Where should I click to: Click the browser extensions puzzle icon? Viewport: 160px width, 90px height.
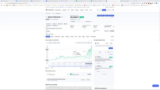(x=153, y=3)
